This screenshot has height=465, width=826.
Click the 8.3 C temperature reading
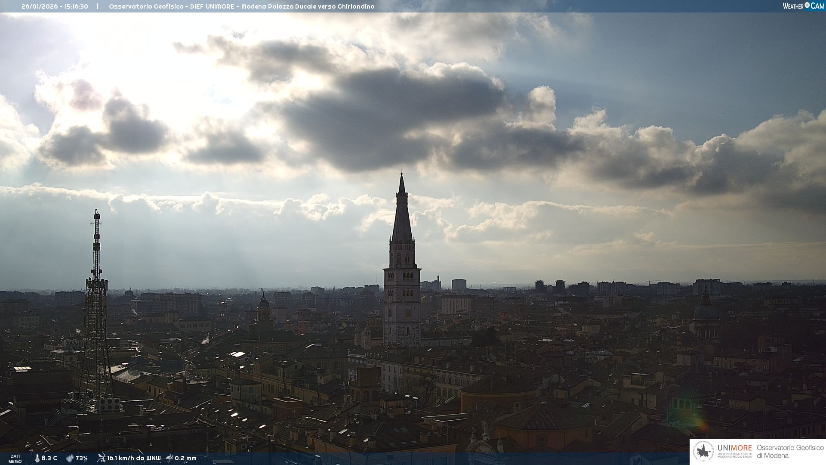(49, 458)
